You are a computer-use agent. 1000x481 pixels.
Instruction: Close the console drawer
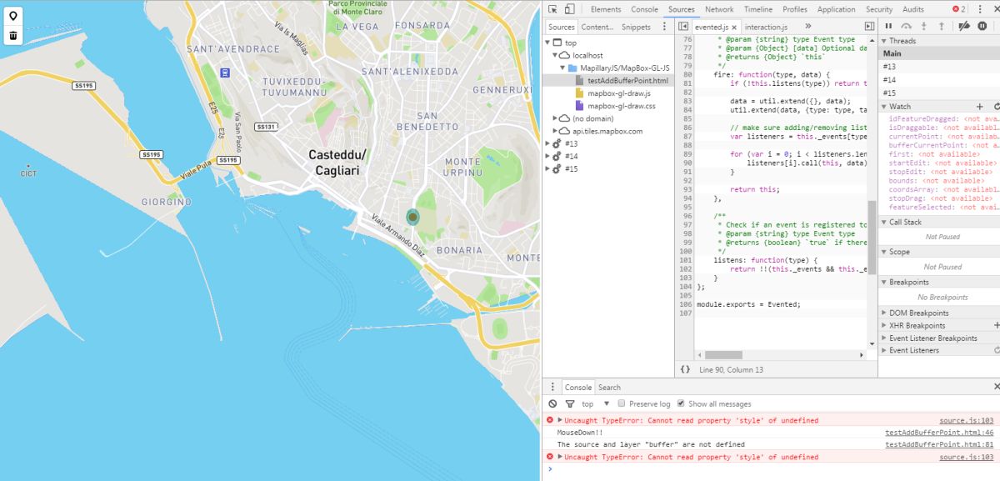pyautogui.click(x=996, y=387)
